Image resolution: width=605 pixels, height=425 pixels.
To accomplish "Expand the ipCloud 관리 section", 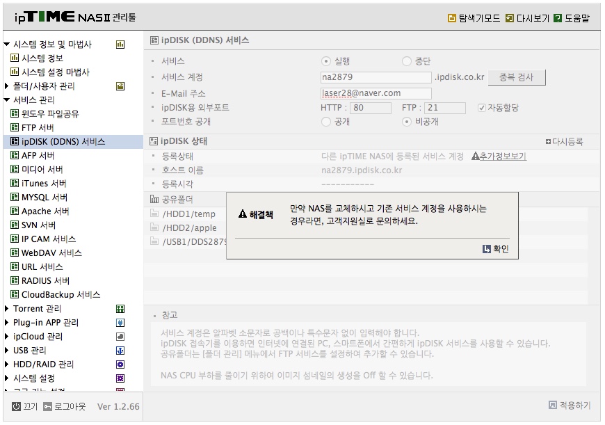I will tap(6, 336).
